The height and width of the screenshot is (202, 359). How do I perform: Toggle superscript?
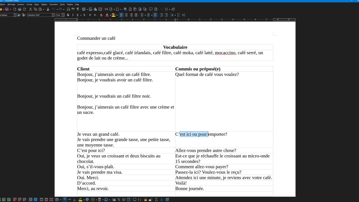pyautogui.click(x=90, y=15)
